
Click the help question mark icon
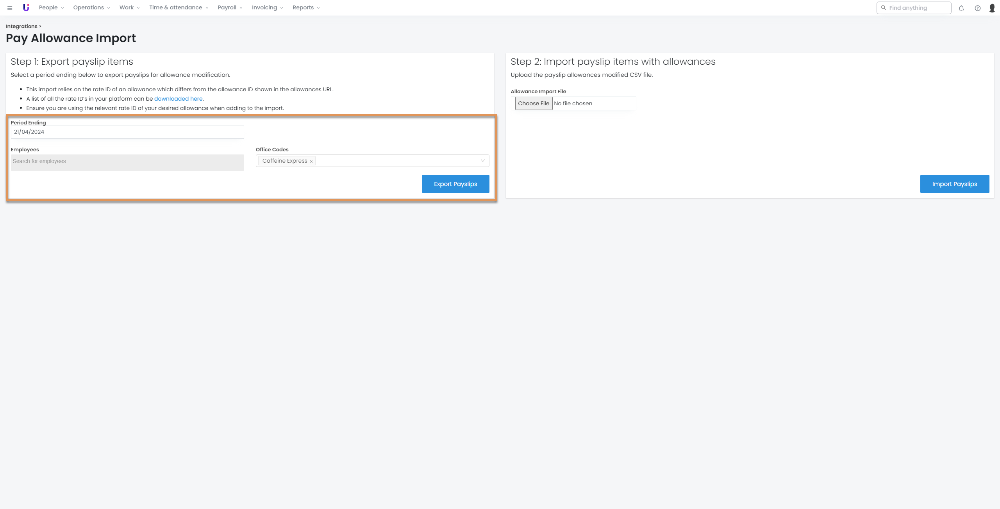tap(977, 8)
